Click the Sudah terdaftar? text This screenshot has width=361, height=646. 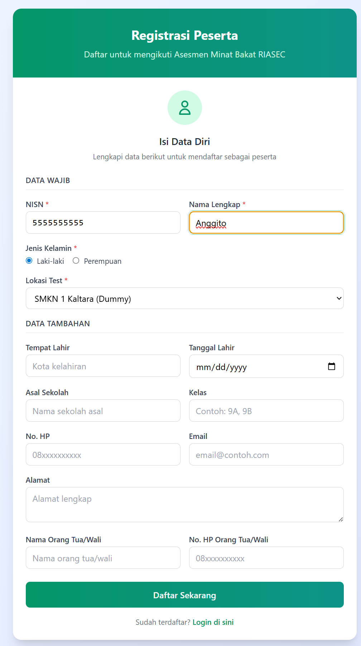[163, 622]
